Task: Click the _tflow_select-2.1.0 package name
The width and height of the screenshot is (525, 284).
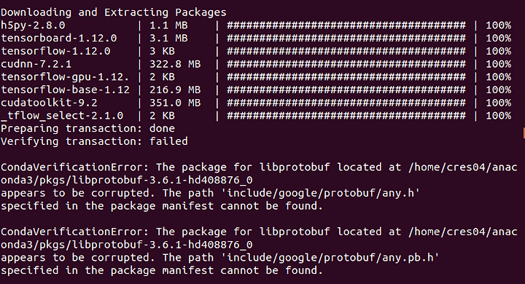Action: [62, 116]
